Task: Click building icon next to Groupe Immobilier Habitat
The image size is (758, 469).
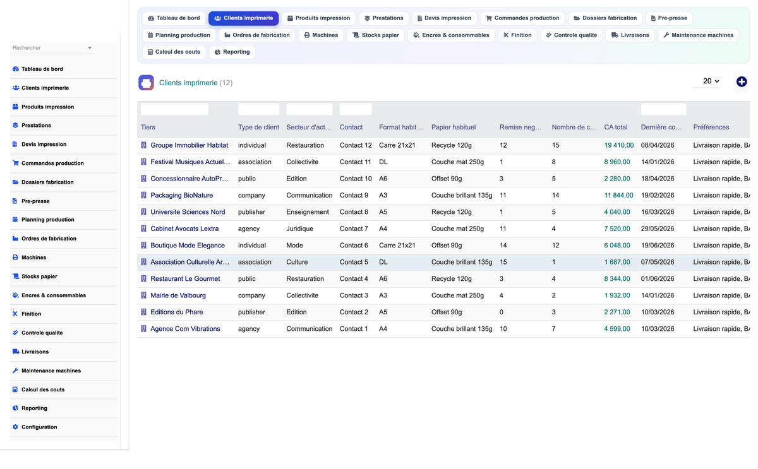Action: (x=144, y=145)
